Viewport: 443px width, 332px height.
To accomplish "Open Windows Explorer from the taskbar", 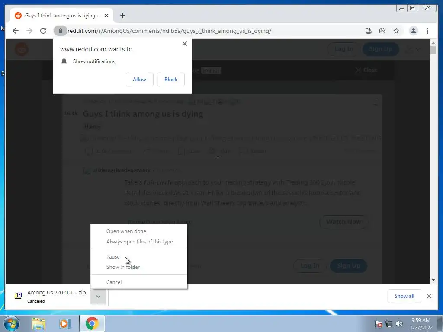I will tap(39, 323).
